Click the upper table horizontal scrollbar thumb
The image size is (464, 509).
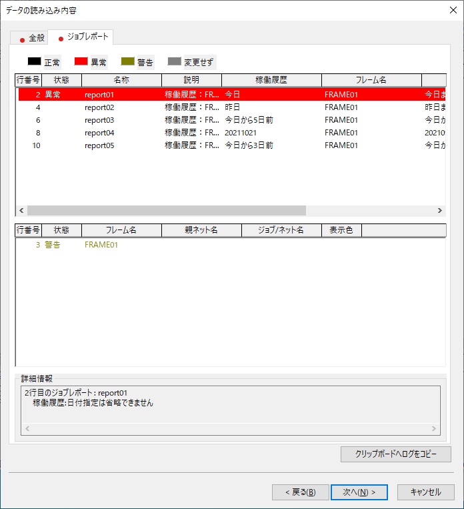[167, 210]
